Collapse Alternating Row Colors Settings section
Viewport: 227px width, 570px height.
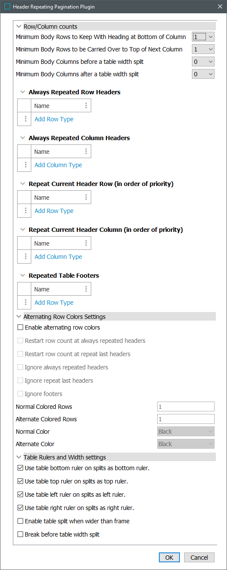18,317
